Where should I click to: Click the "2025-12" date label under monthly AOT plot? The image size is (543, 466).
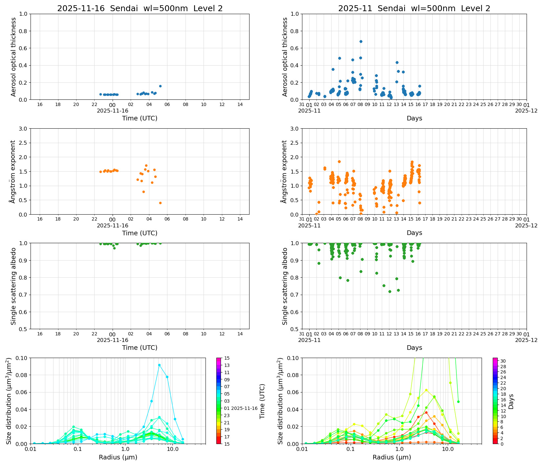coord(526,111)
